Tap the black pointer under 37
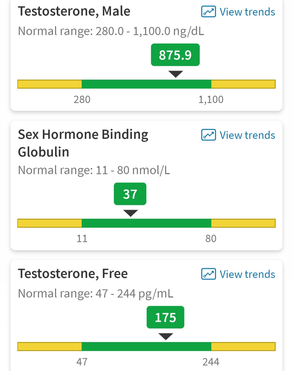This screenshot has width=293, height=371. coord(130,213)
